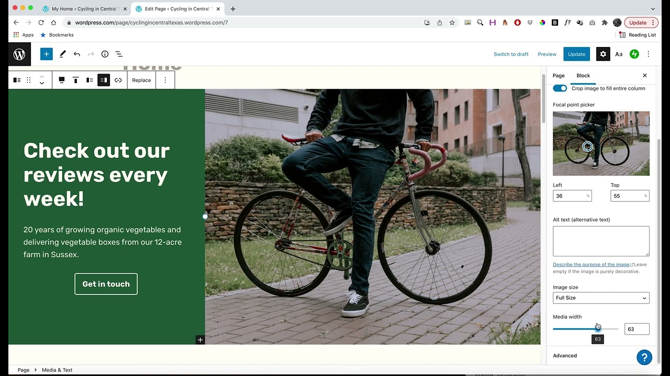
Task: Edit the Media width number field
Action: coord(636,329)
